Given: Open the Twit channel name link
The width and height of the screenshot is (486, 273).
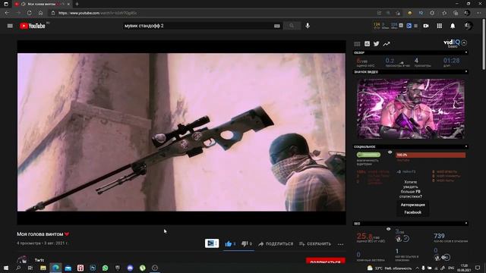Looking at the screenshot, I should [x=39, y=260].
